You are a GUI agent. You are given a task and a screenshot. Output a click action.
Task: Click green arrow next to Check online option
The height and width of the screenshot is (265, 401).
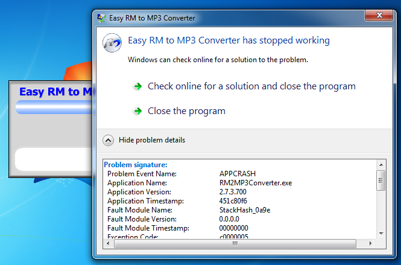138,86
